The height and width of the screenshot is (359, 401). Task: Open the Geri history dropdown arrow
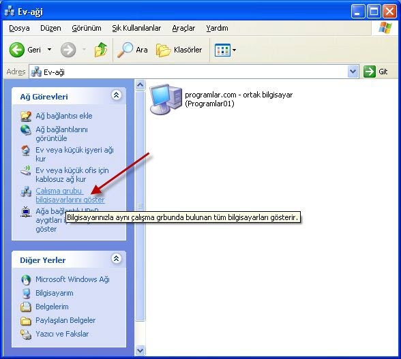(49, 50)
